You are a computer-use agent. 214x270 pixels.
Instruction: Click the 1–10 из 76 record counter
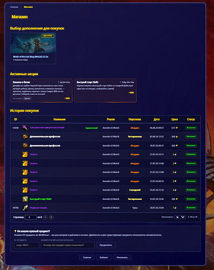(192, 217)
